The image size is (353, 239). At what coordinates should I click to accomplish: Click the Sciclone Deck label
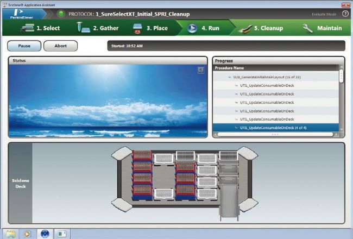point(21,184)
